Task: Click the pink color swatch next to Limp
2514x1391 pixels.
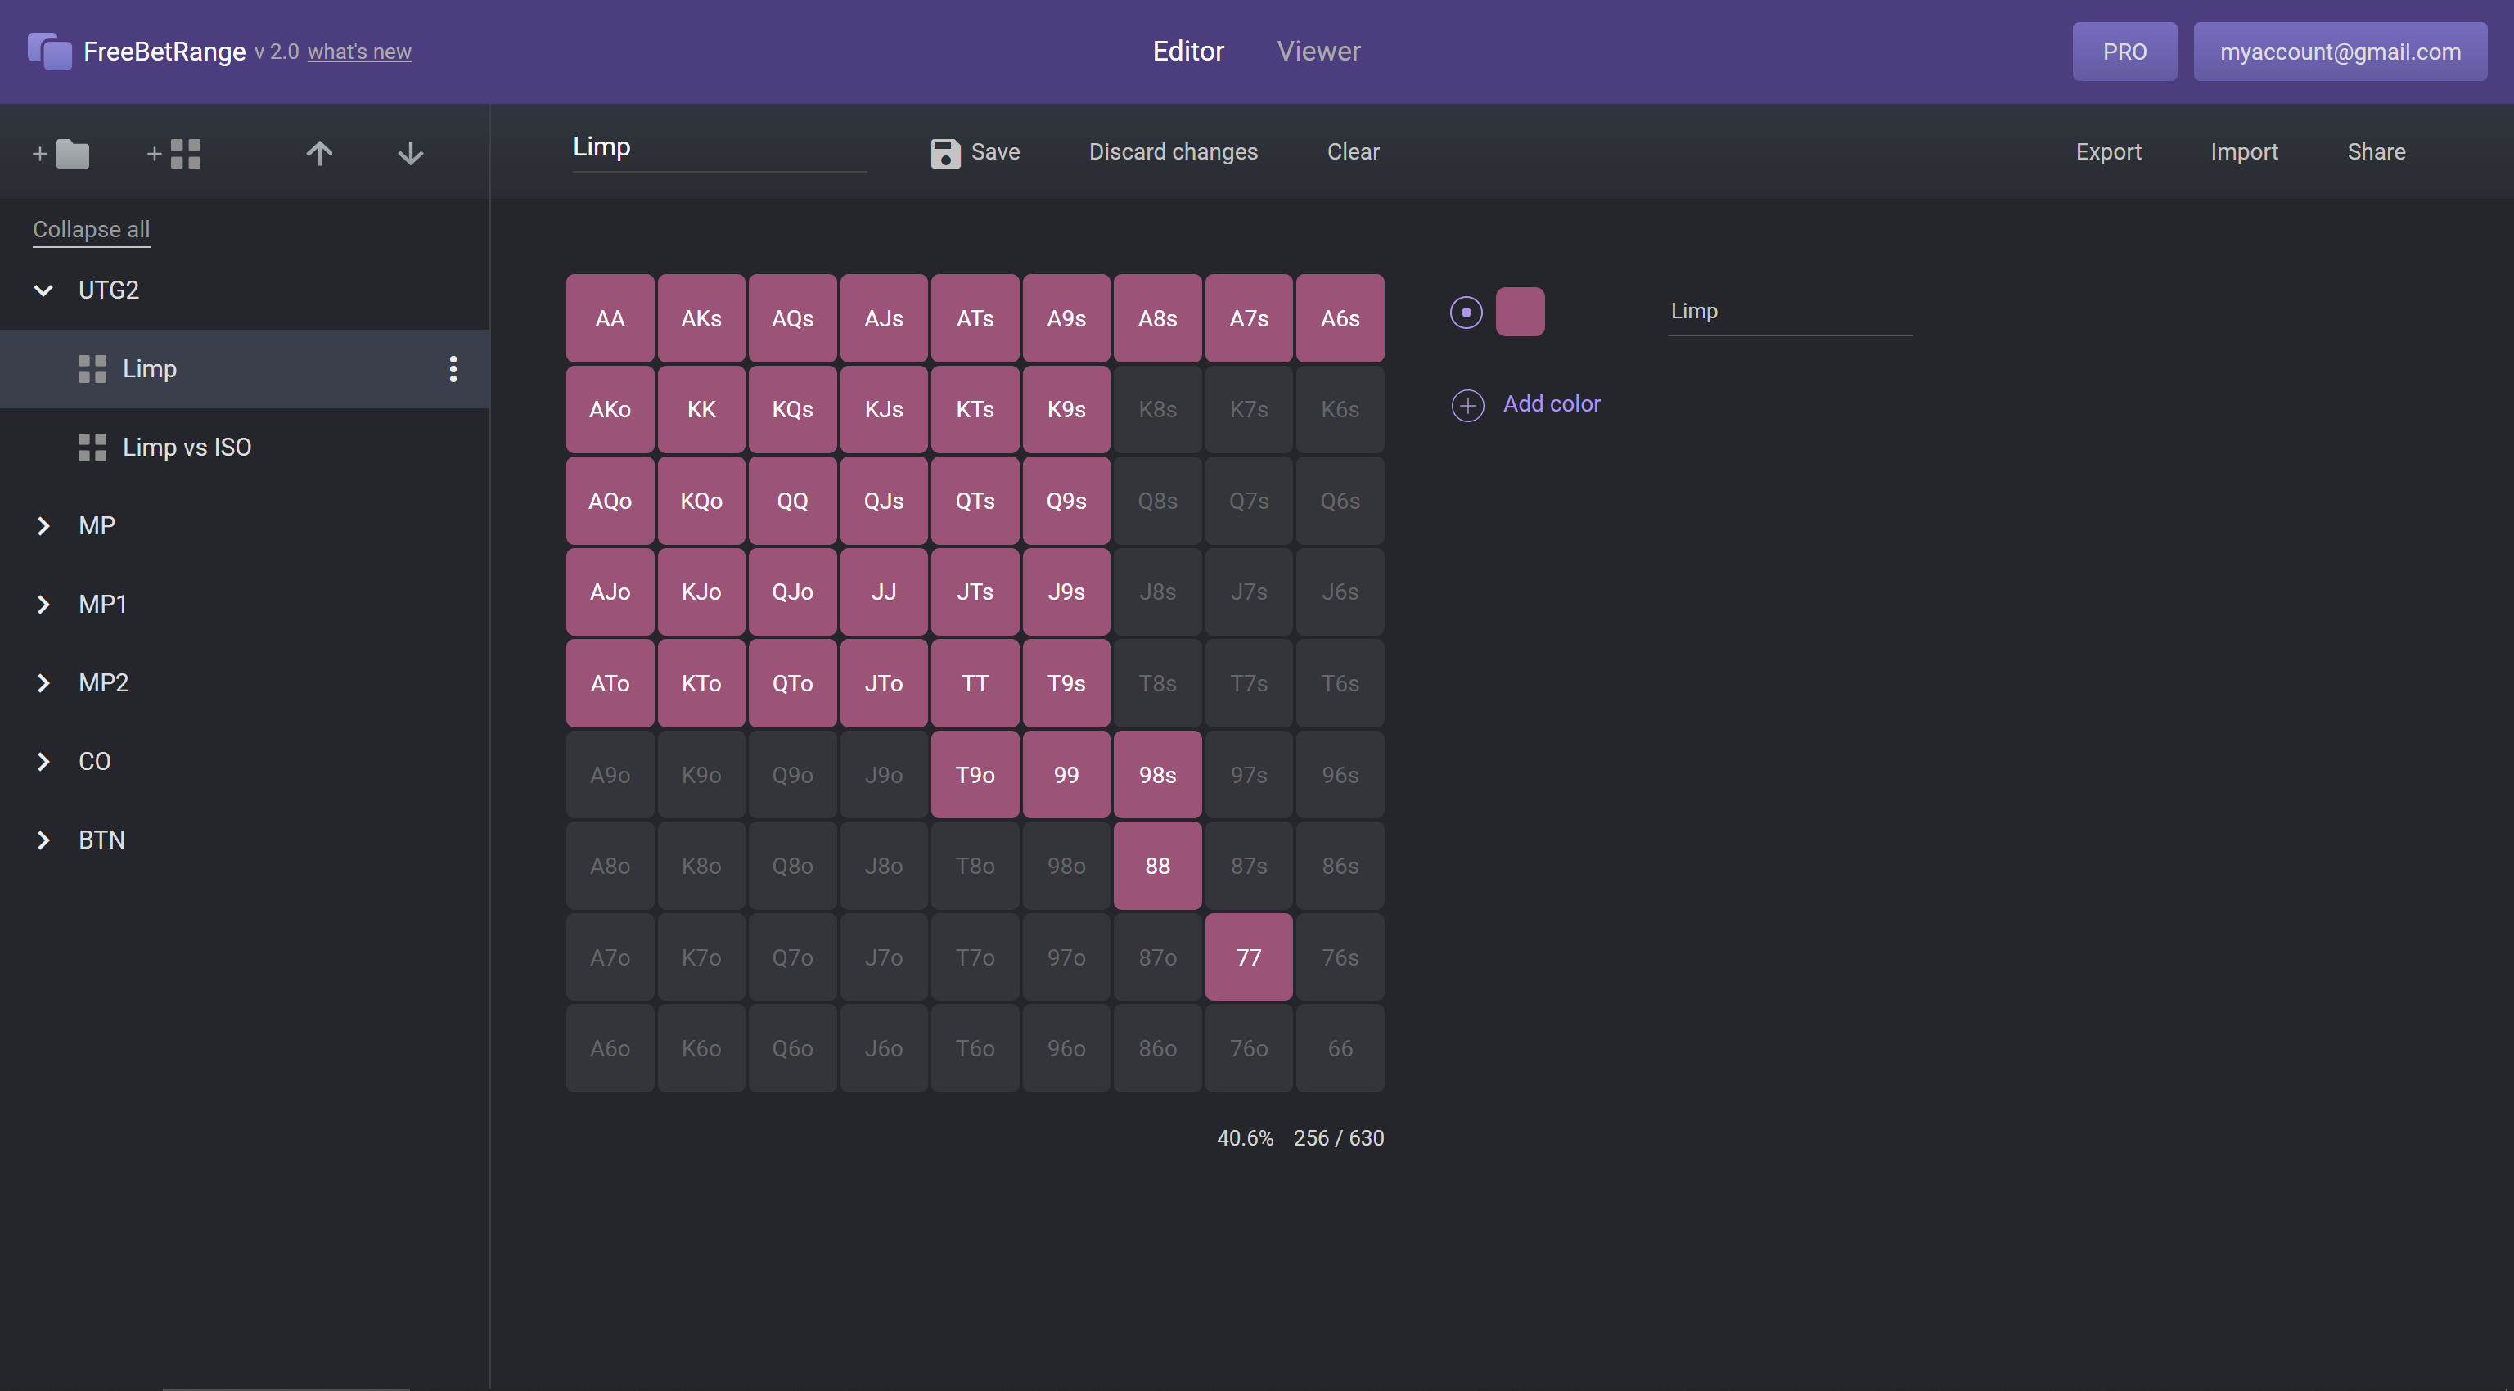Action: pyautogui.click(x=1519, y=312)
